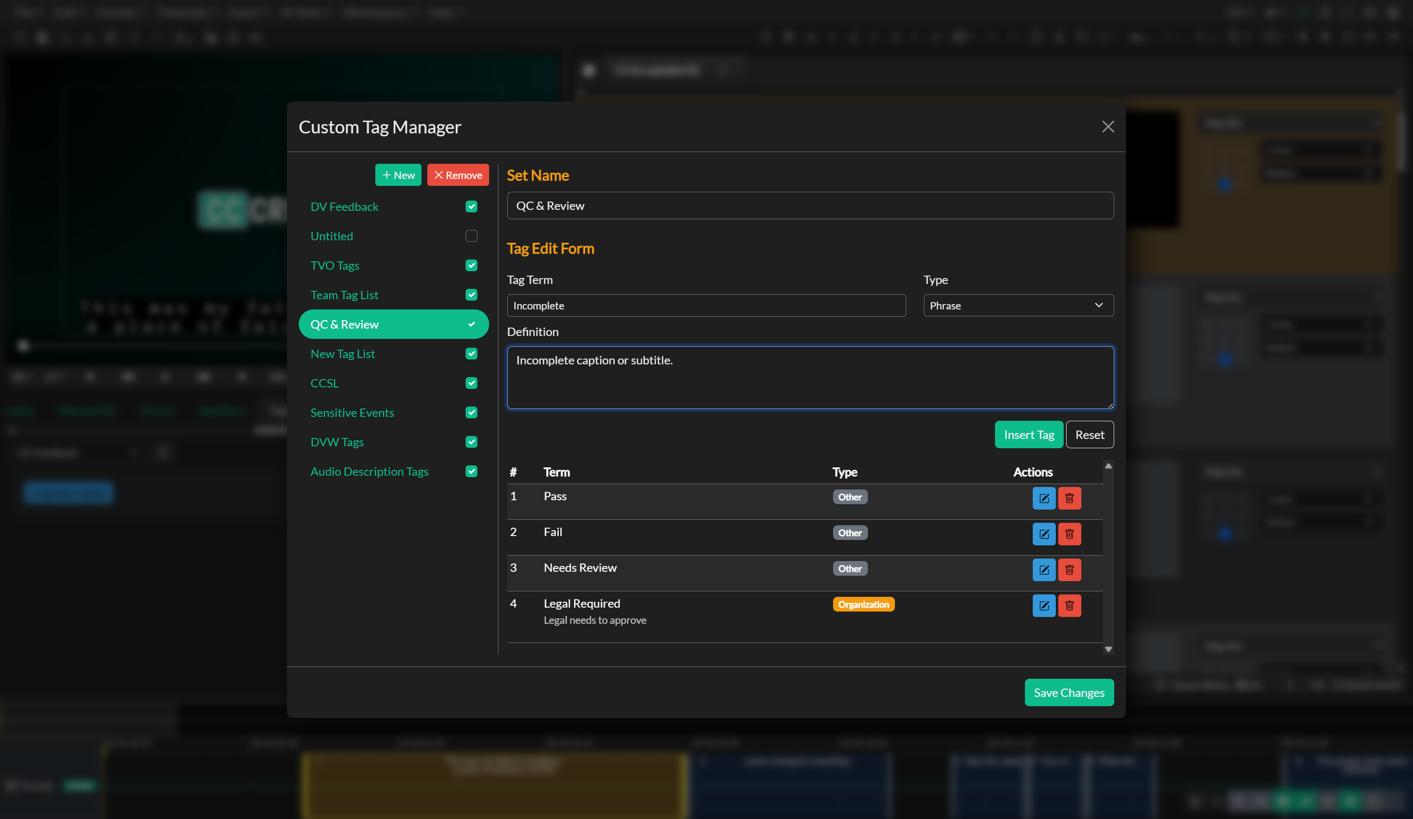
Task: Save Changes to tag sets
Action: pos(1069,692)
